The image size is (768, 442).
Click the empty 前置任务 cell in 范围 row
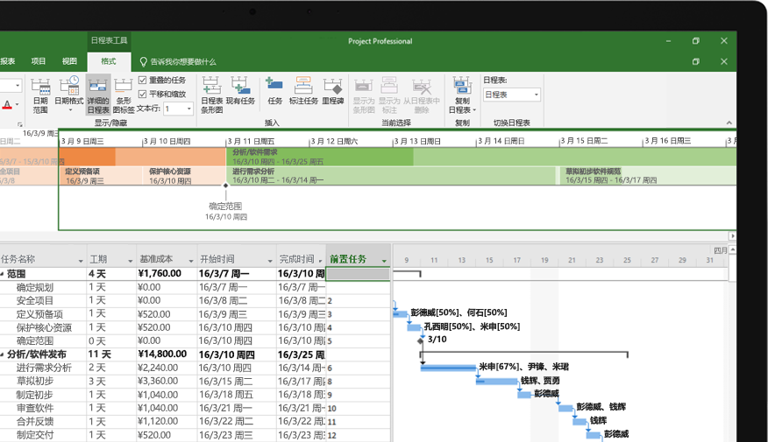[x=358, y=274]
